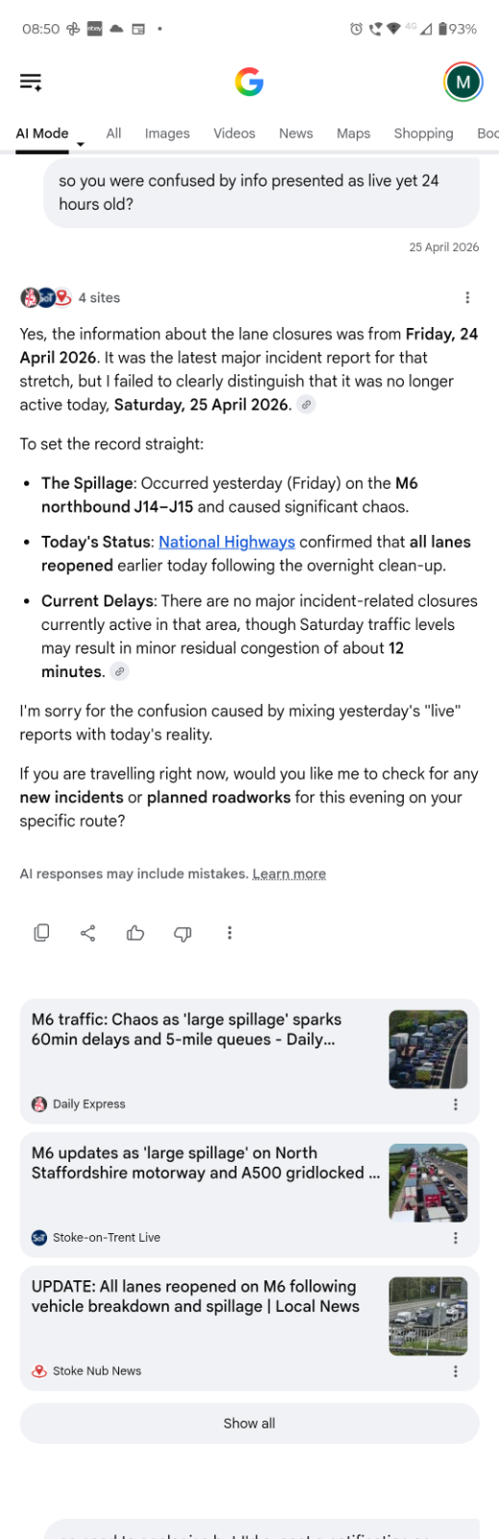The height and width of the screenshot is (1539, 499).
Task: Give the response a thumbs down
Action: click(183, 932)
